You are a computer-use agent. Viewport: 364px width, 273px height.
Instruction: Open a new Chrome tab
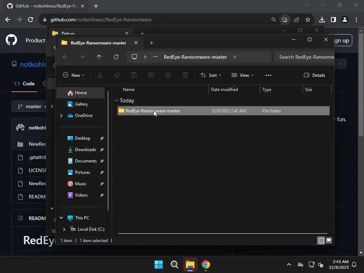(x=96, y=6)
